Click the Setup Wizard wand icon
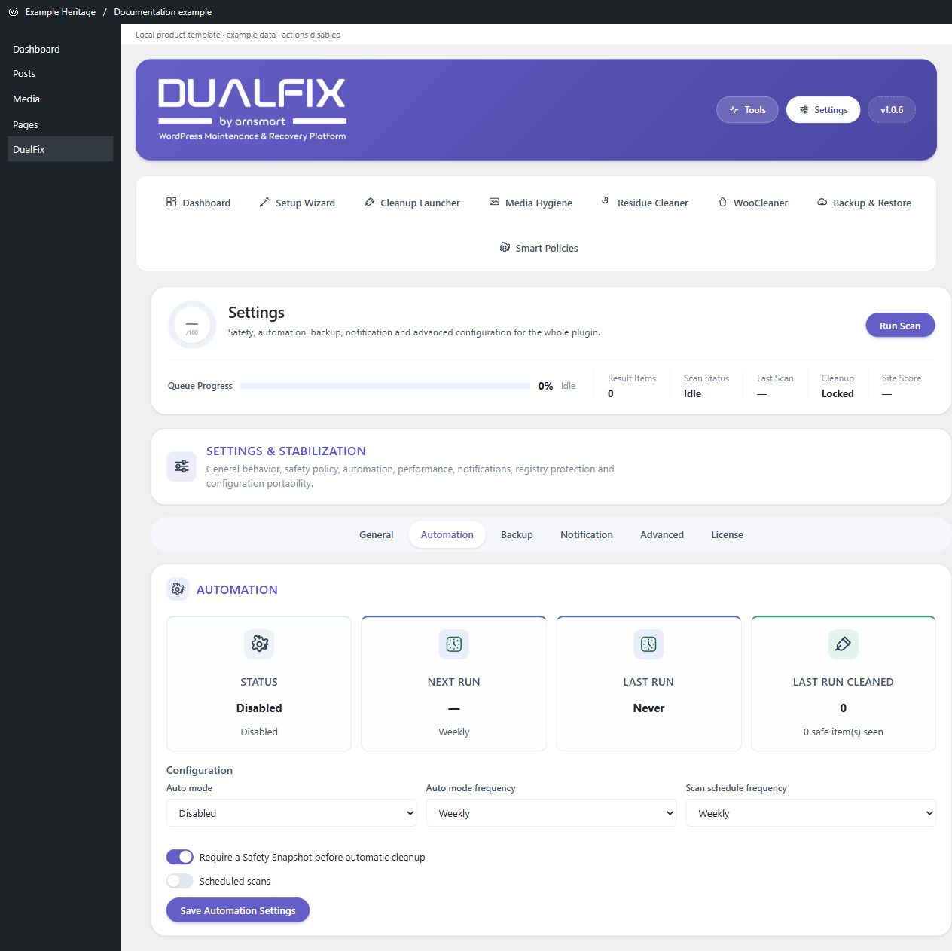 point(264,202)
